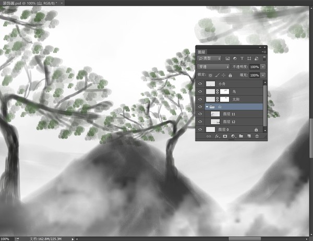
Task: Click the mask link icon on 太阳 layer
Action: tap(218, 99)
